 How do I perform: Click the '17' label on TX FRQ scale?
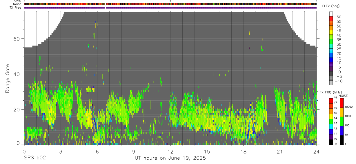(335, 103)
